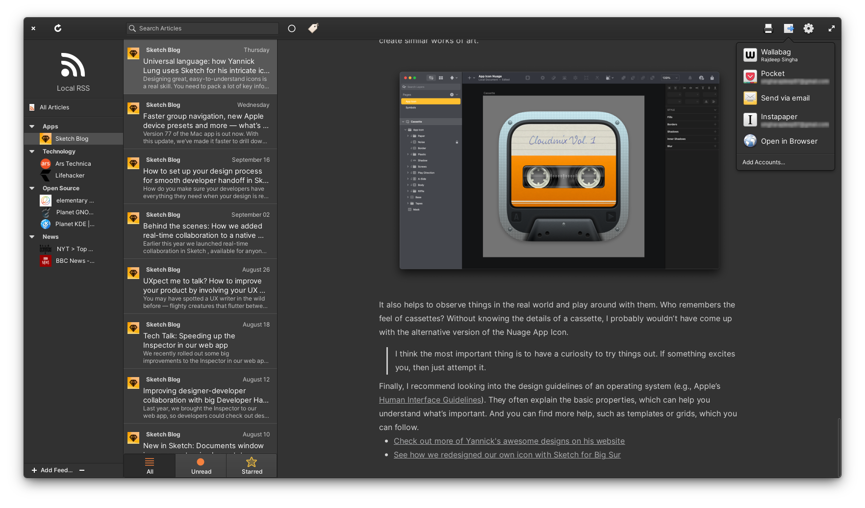Open the Yannick's awesome designs link

pyautogui.click(x=509, y=441)
